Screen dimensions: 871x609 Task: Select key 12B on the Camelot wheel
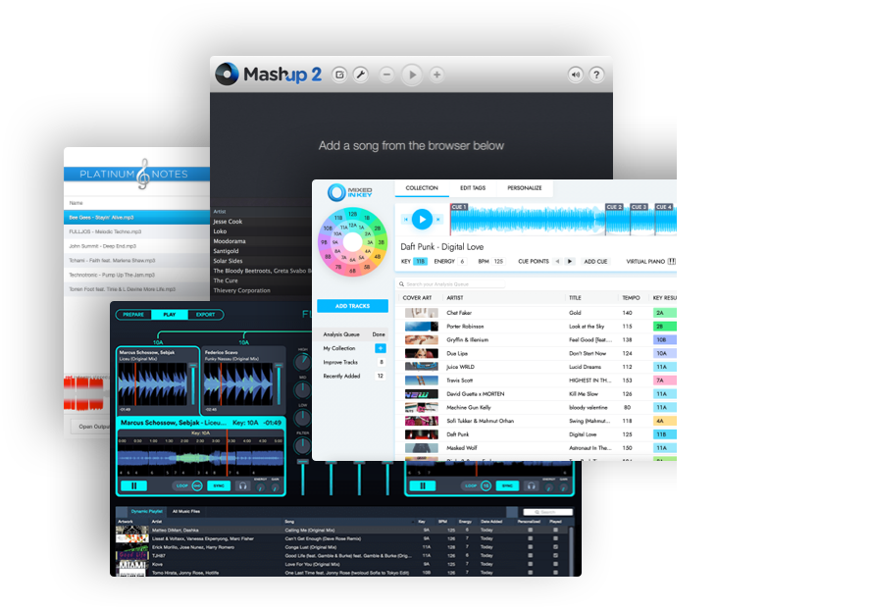pyautogui.click(x=353, y=214)
